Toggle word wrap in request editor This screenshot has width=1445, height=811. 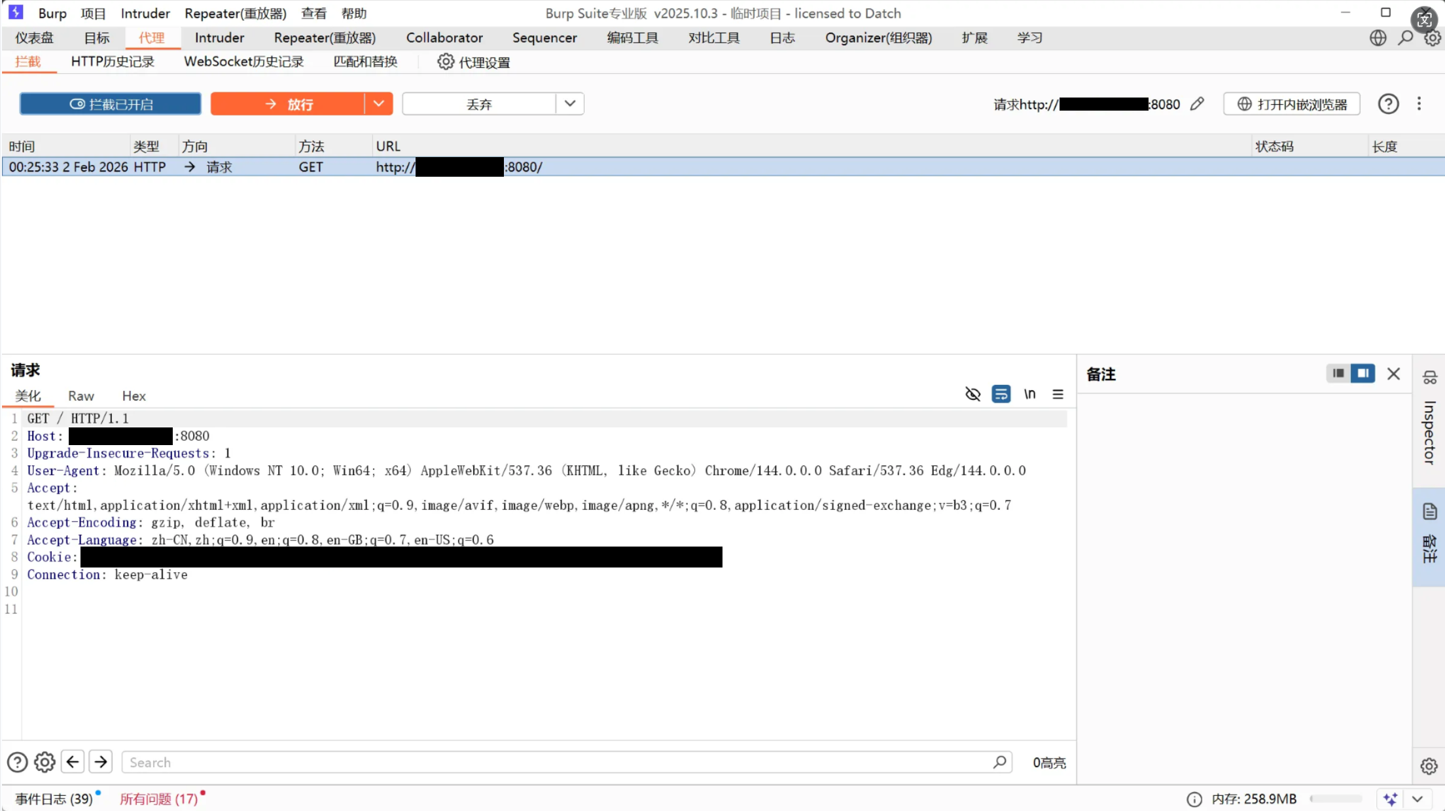[x=1001, y=394]
